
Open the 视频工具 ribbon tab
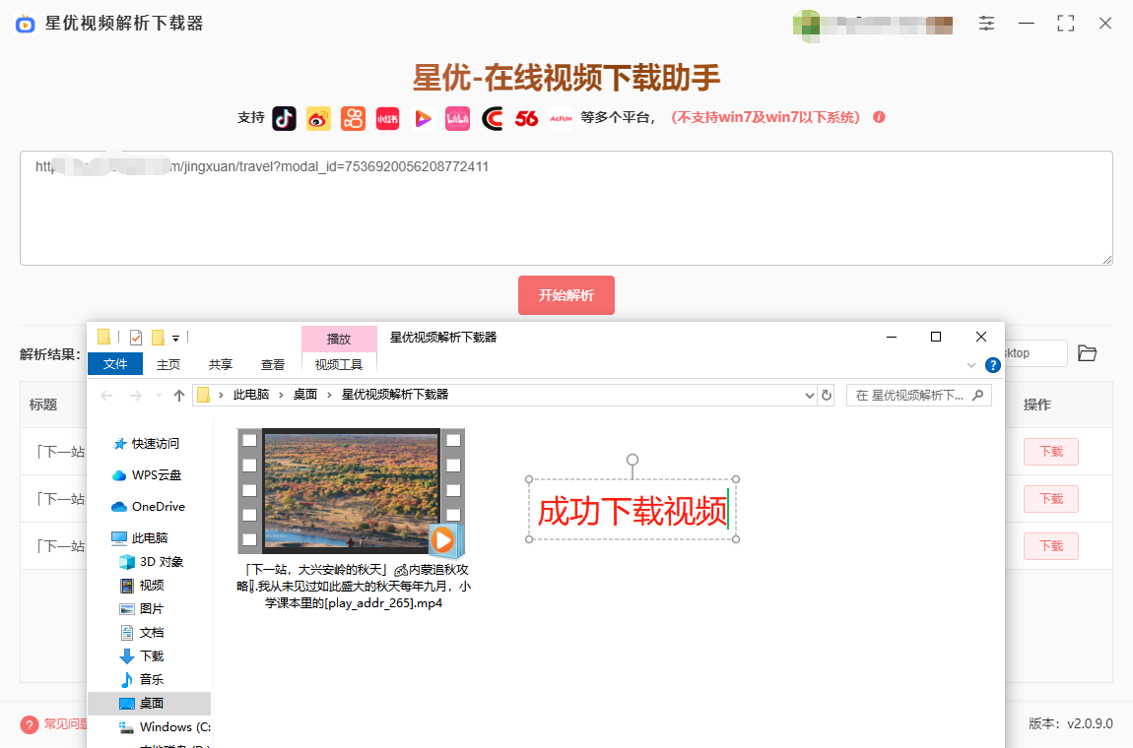point(339,364)
